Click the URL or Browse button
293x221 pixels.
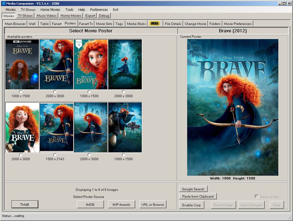(153, 204)
